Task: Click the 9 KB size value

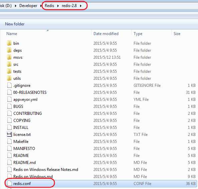Action: click(192, 176)
